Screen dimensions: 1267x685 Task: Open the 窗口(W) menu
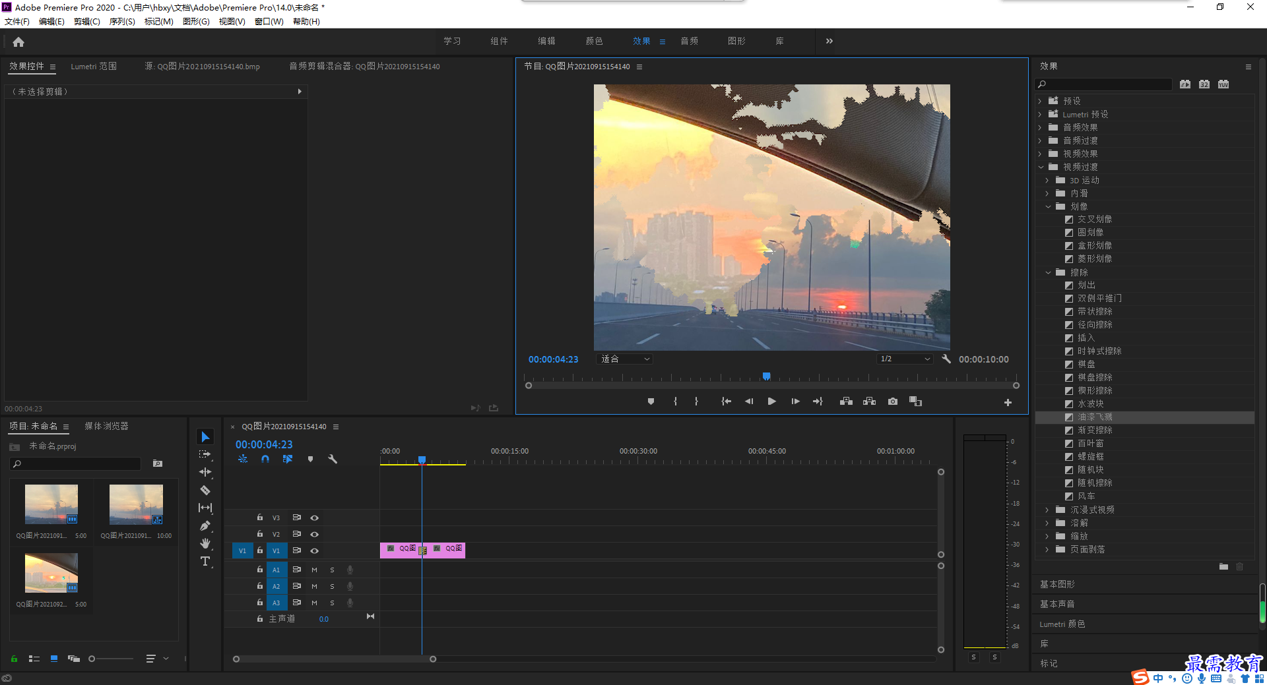point(269,22)
